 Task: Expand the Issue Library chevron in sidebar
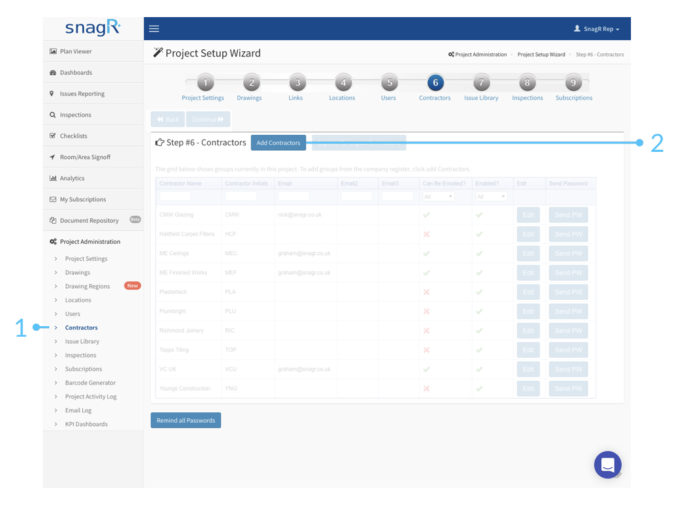56,341
